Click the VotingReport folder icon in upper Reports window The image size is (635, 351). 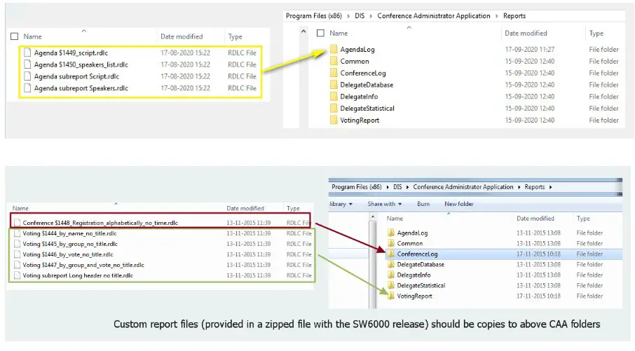pos(334,120)
